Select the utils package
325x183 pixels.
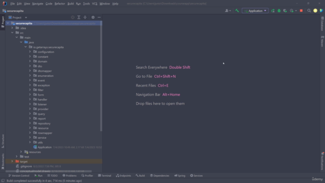click(x=40, y=142)
